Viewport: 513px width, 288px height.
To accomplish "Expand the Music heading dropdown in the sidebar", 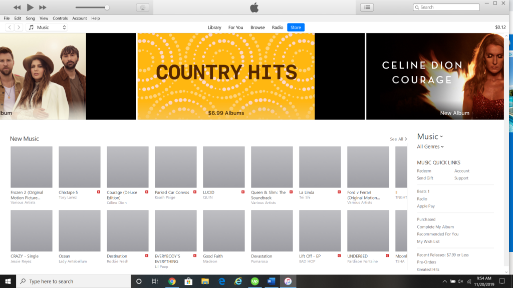I will [x=430, y=136].
